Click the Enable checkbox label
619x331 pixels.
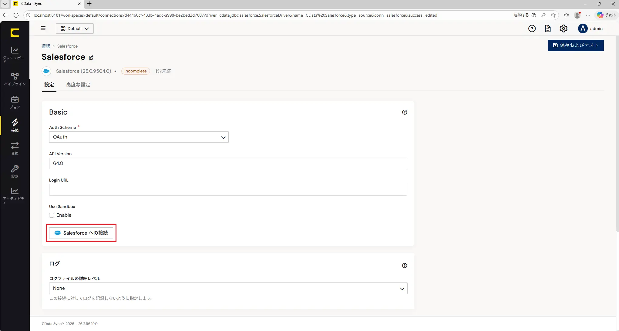tap(64, 215)
